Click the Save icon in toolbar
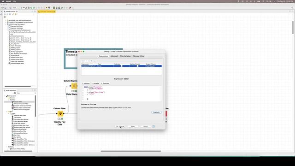The image size is (295, 166). [5, 8]
